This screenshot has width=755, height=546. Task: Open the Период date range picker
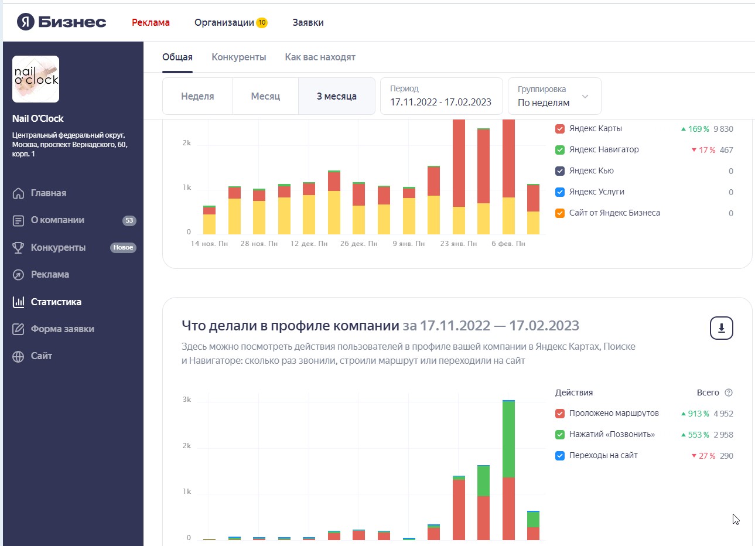click(441, 96)
